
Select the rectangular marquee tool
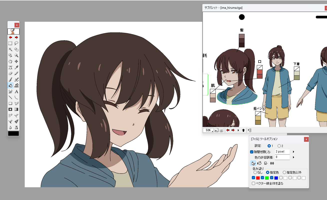tap(10, 43)
